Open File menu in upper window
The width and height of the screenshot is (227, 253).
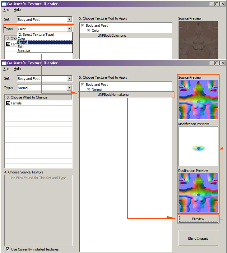pos(6,10)
